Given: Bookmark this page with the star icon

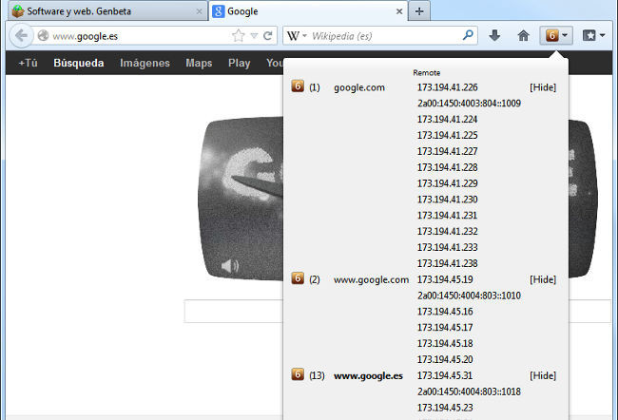Looking at the screenshot, I should click(x=238, y=36).
